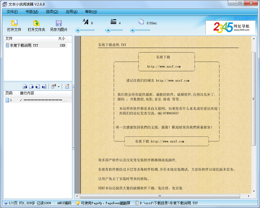
Task: Click the pencil edit icon
Action: [67, 86]
